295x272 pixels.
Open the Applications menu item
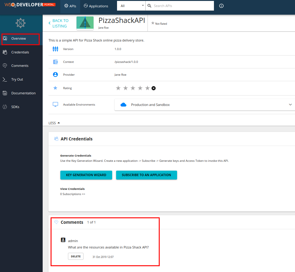pos(96,5)
